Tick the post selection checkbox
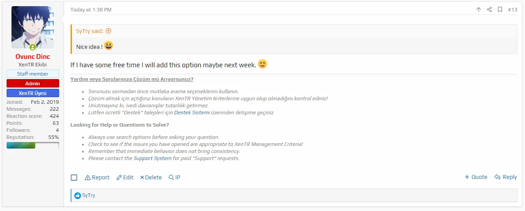525x211 pixels. [x=74, y=178]
